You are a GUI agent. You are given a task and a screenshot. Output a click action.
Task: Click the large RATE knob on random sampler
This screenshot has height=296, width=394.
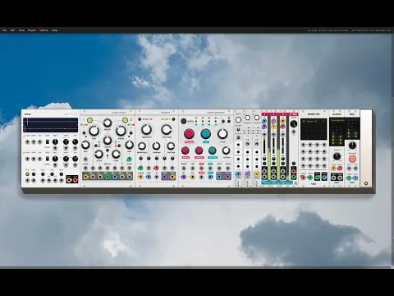(x=94, y=131)
